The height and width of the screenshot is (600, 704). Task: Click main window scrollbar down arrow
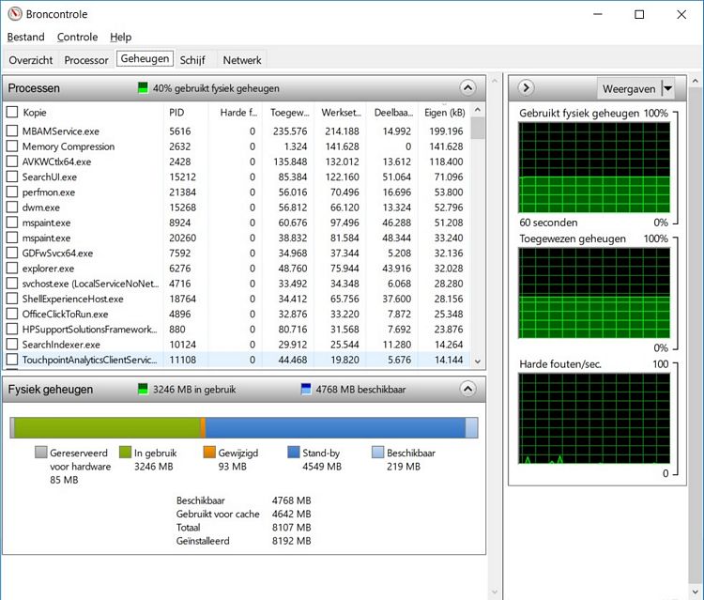tap(696, 592)
